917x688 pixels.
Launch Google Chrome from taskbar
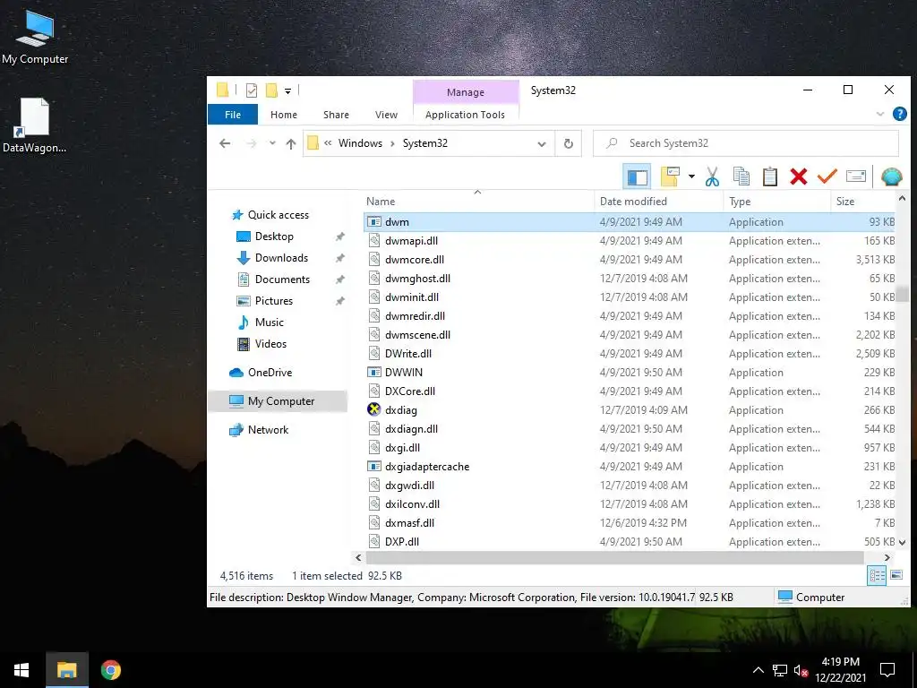[110, 670]
